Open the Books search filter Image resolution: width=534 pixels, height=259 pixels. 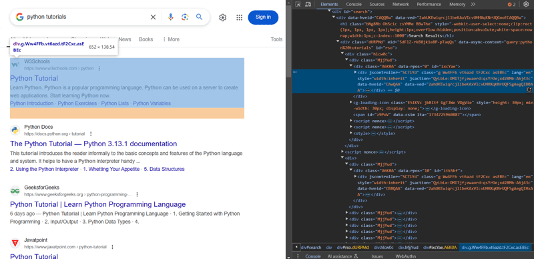coord(146,39)
